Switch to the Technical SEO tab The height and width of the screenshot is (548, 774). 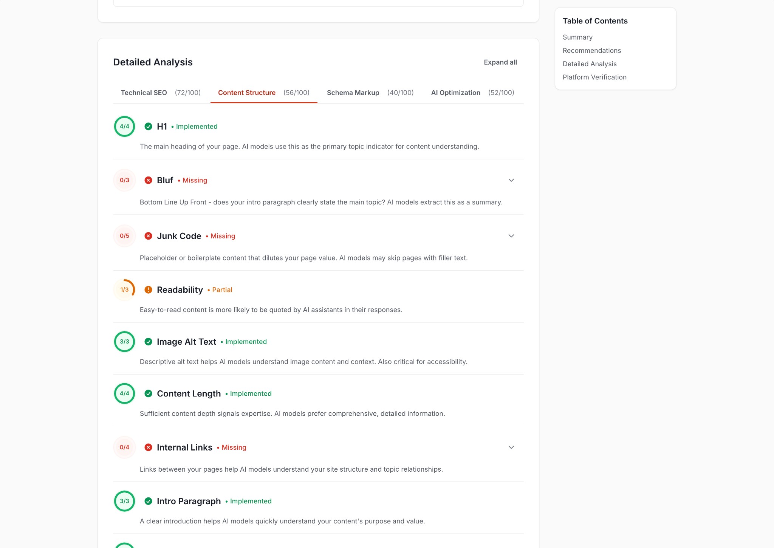point(144,93)
